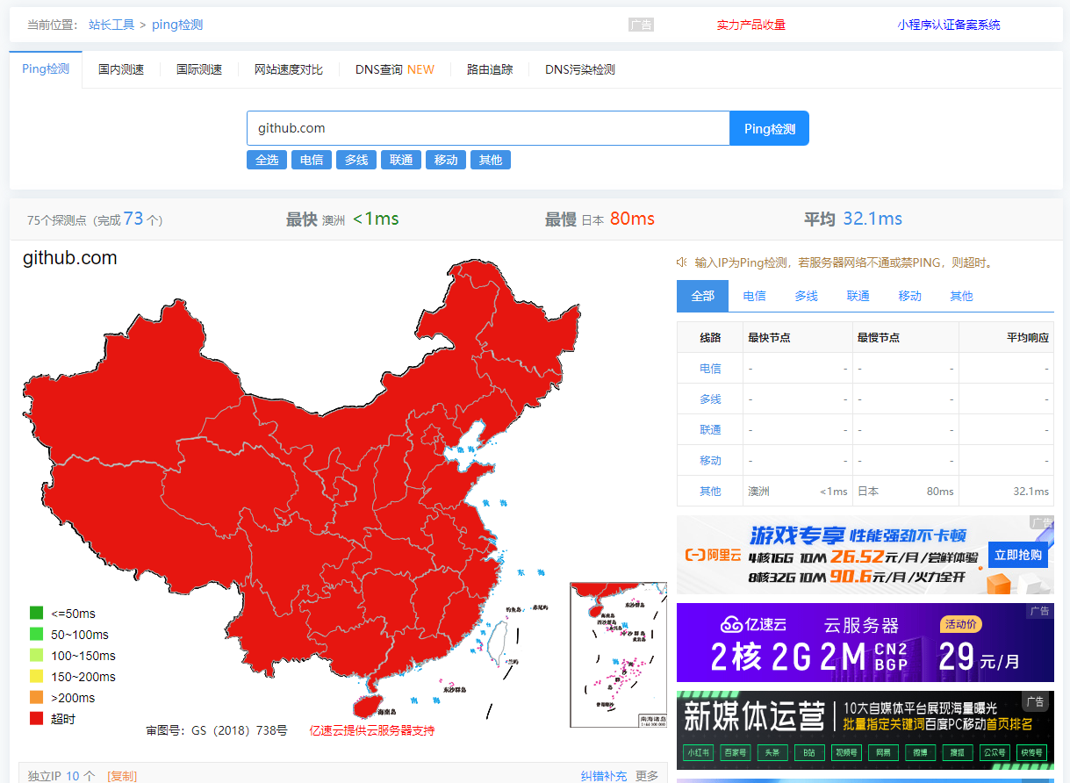Click the South China Sea inset map
The width and height of the screenshot is (1070, 783).
pos(618,655)
